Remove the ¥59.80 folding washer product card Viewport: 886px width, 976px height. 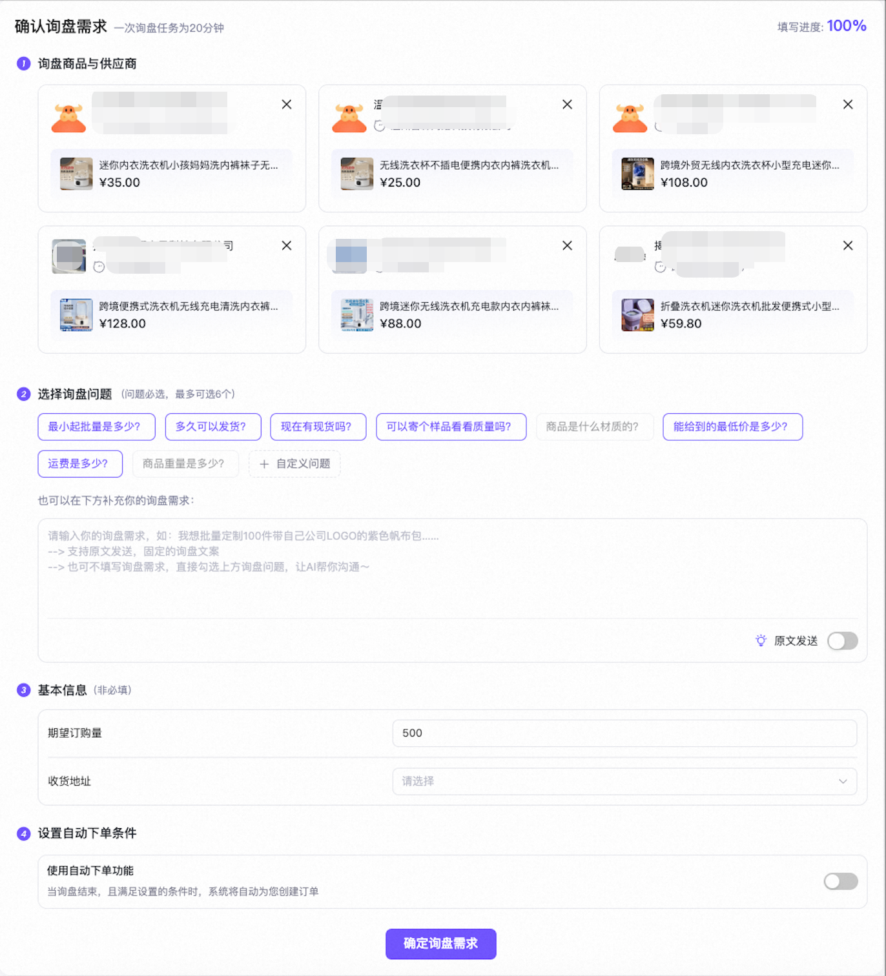pyautogui.click(x=848, y=246)
